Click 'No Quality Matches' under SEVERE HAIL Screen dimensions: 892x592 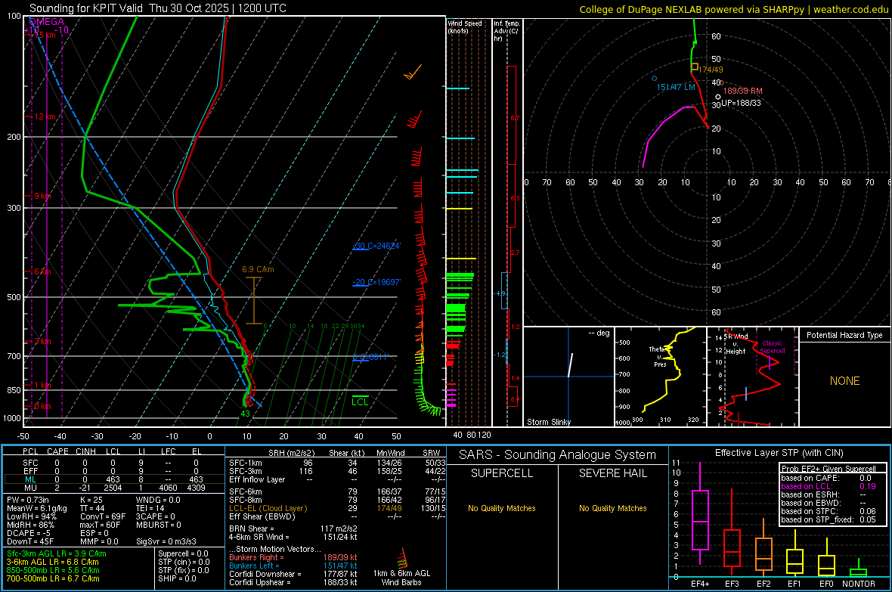[x=612, y=508]
